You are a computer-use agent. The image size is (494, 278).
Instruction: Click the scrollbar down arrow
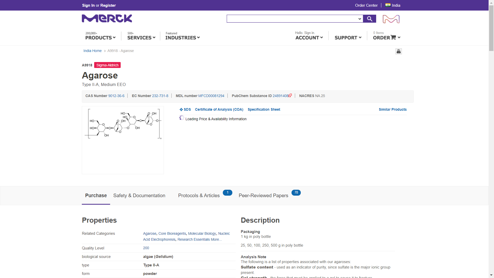tap(491, 275)
